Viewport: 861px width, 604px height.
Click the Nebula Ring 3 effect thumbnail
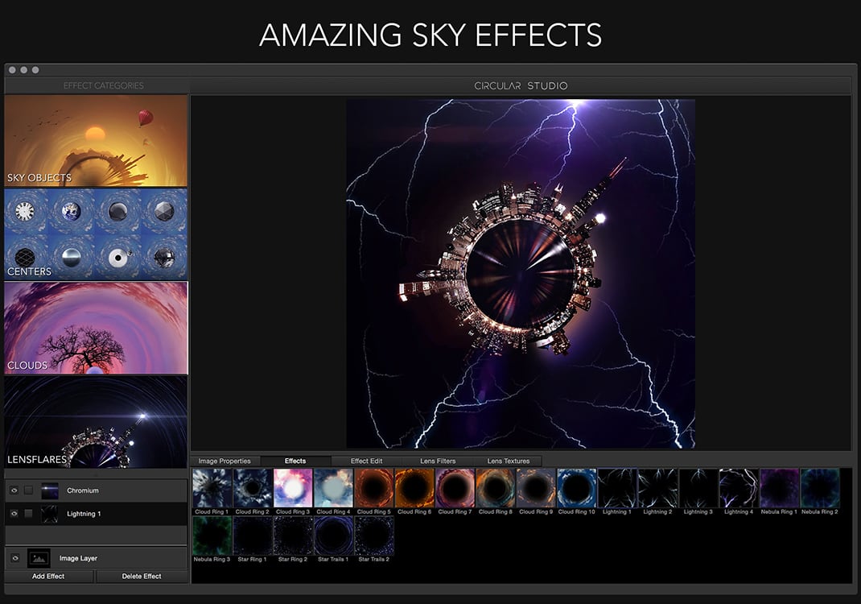click(x=212, y=536)
